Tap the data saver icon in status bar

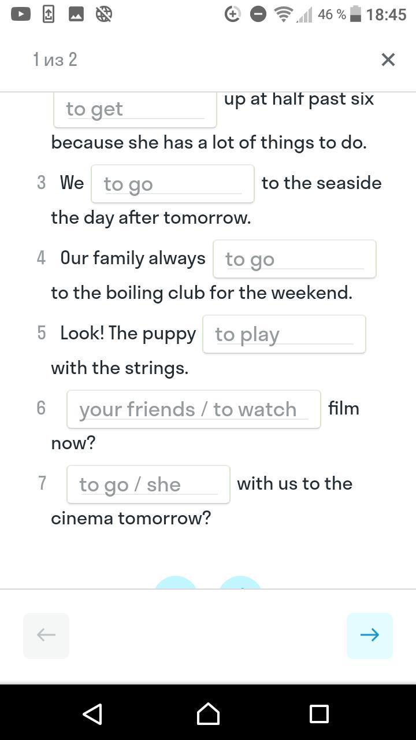[x=232, y=14]
